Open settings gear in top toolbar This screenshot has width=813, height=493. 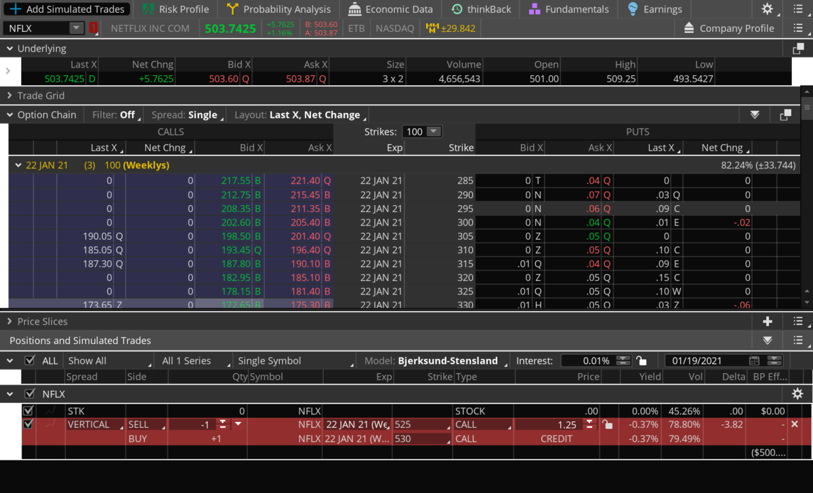point(767,9)
